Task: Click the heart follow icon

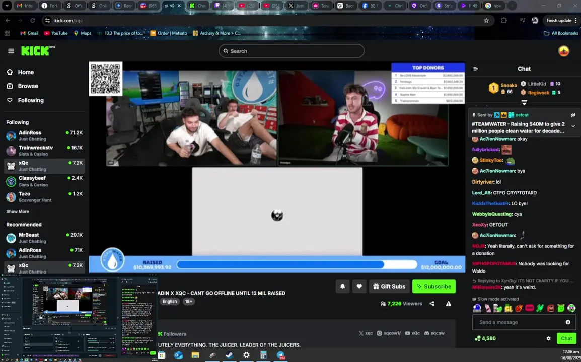Action: point(359,286)
